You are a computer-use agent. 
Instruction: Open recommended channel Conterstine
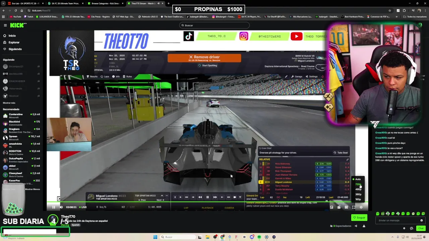click(21, 115)
